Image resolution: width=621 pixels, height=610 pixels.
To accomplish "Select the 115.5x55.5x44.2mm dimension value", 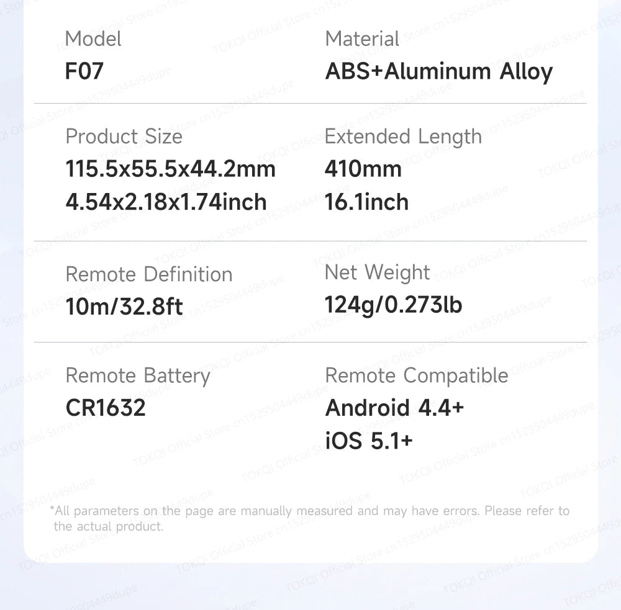I will [x=170, y=169].
